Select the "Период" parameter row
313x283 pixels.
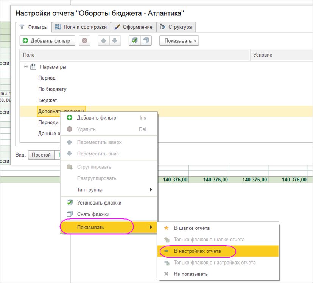click(47, 78)
